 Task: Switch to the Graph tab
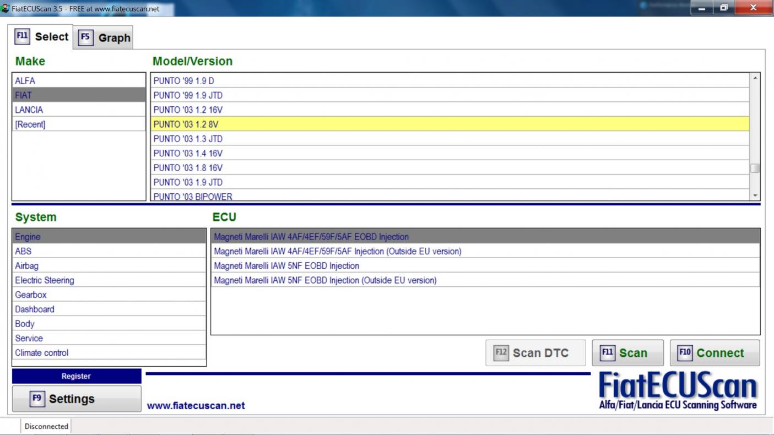105,38
